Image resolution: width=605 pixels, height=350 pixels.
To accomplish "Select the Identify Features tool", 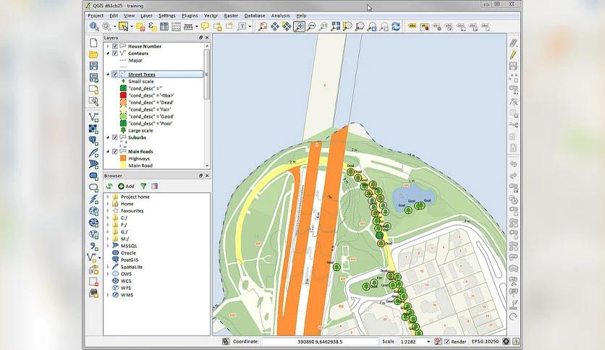I will tap(94, 26).
